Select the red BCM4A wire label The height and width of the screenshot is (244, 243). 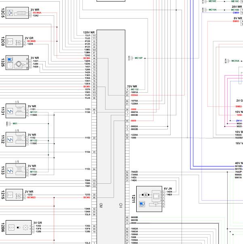[37, 13]
